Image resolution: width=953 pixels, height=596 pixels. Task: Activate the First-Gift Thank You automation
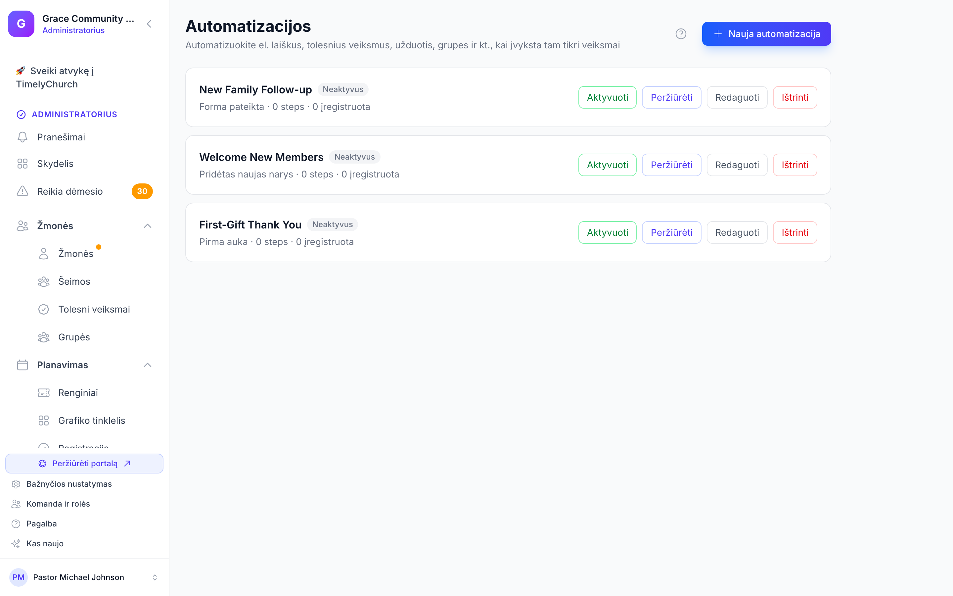(607, 232)
